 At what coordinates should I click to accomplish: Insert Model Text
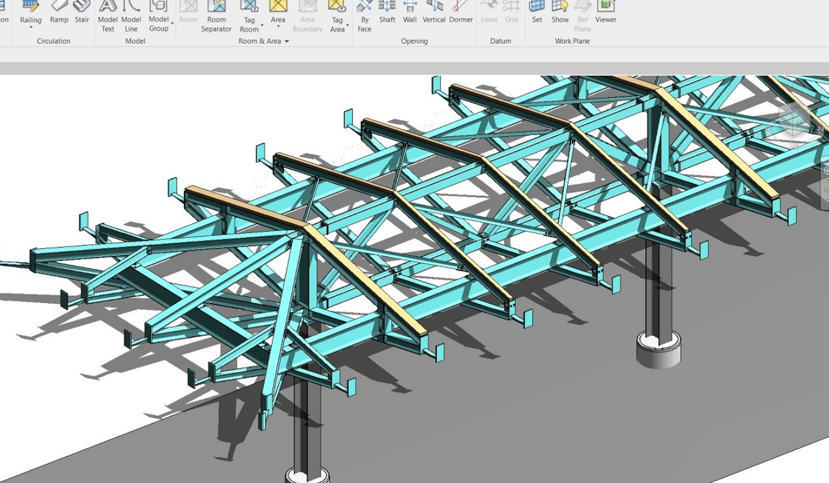(x=107, y=16)
